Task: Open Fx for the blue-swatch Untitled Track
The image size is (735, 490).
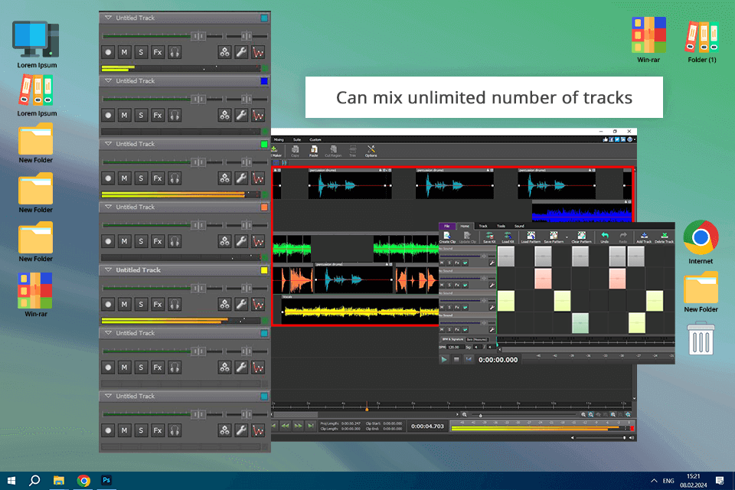Action: [x=158, y=116]
